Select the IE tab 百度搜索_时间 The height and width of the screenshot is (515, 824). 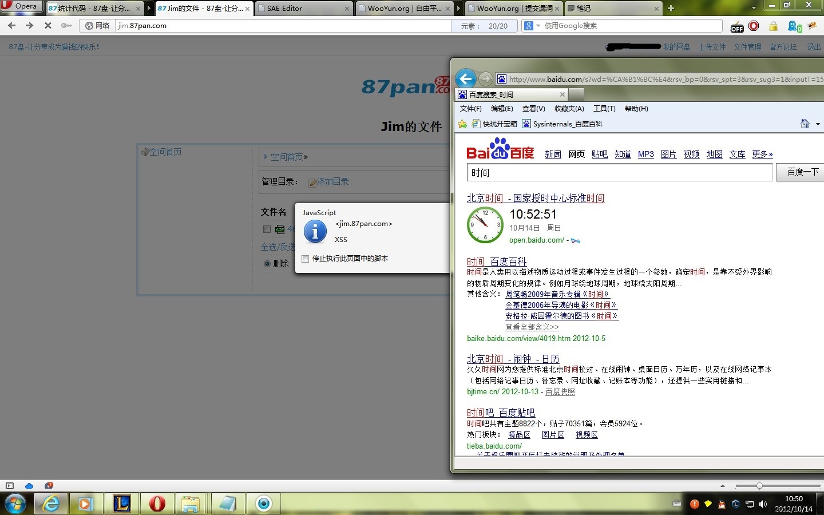[x=512, y=94]
